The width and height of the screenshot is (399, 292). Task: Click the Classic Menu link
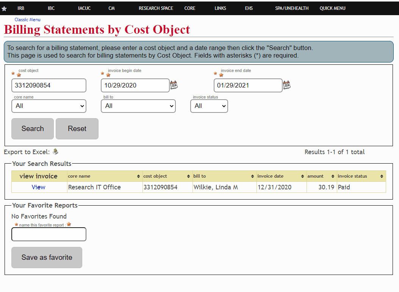click(28, 20)
